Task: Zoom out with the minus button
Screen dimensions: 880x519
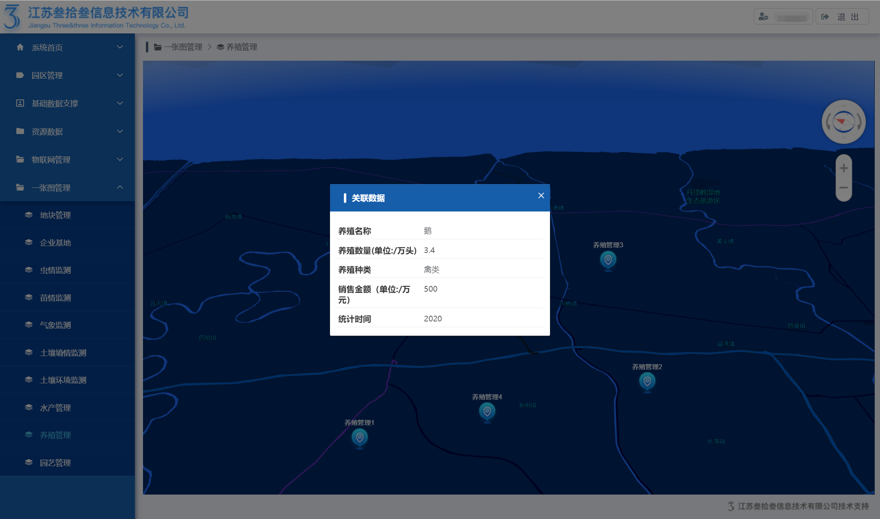Action: tap(844, 188)
